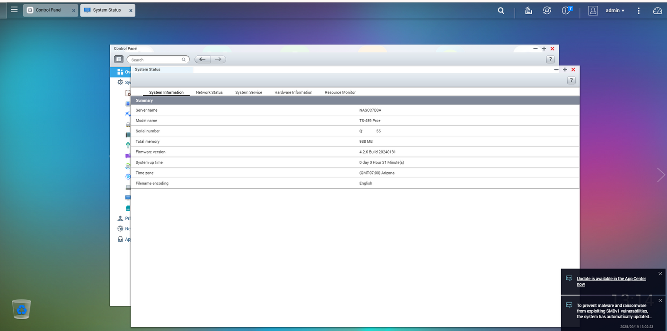This screenshot has height=331, width=667.
Task: Open the Background Tasks icon
Action: [x=529, y=10]
